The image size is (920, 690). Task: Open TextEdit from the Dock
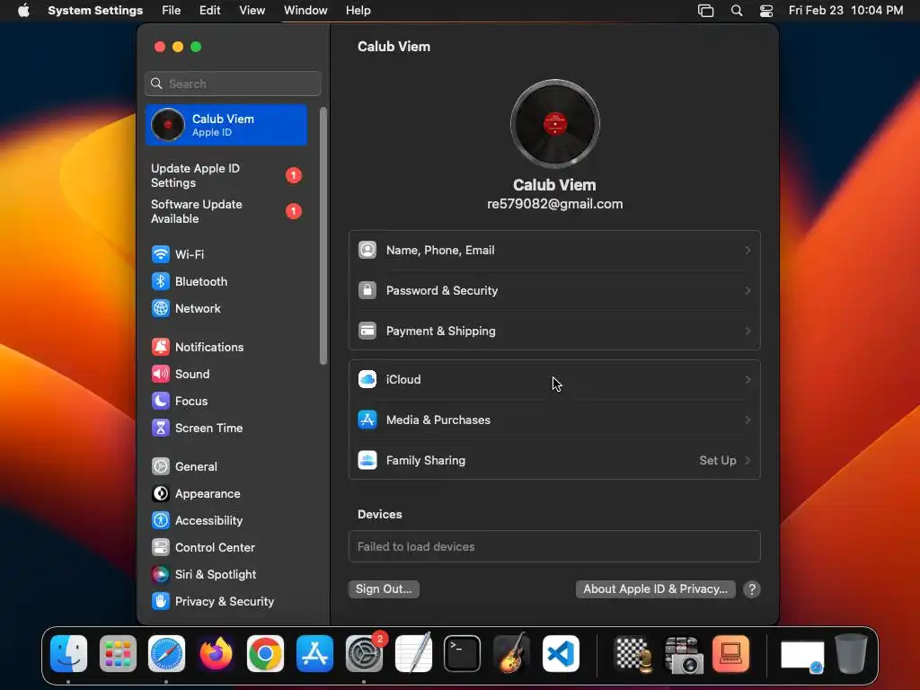(413, 654)
